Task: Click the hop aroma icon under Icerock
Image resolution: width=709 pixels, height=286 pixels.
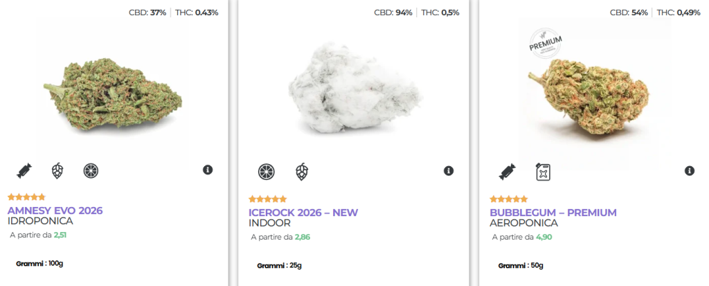Action: [301, 171]
